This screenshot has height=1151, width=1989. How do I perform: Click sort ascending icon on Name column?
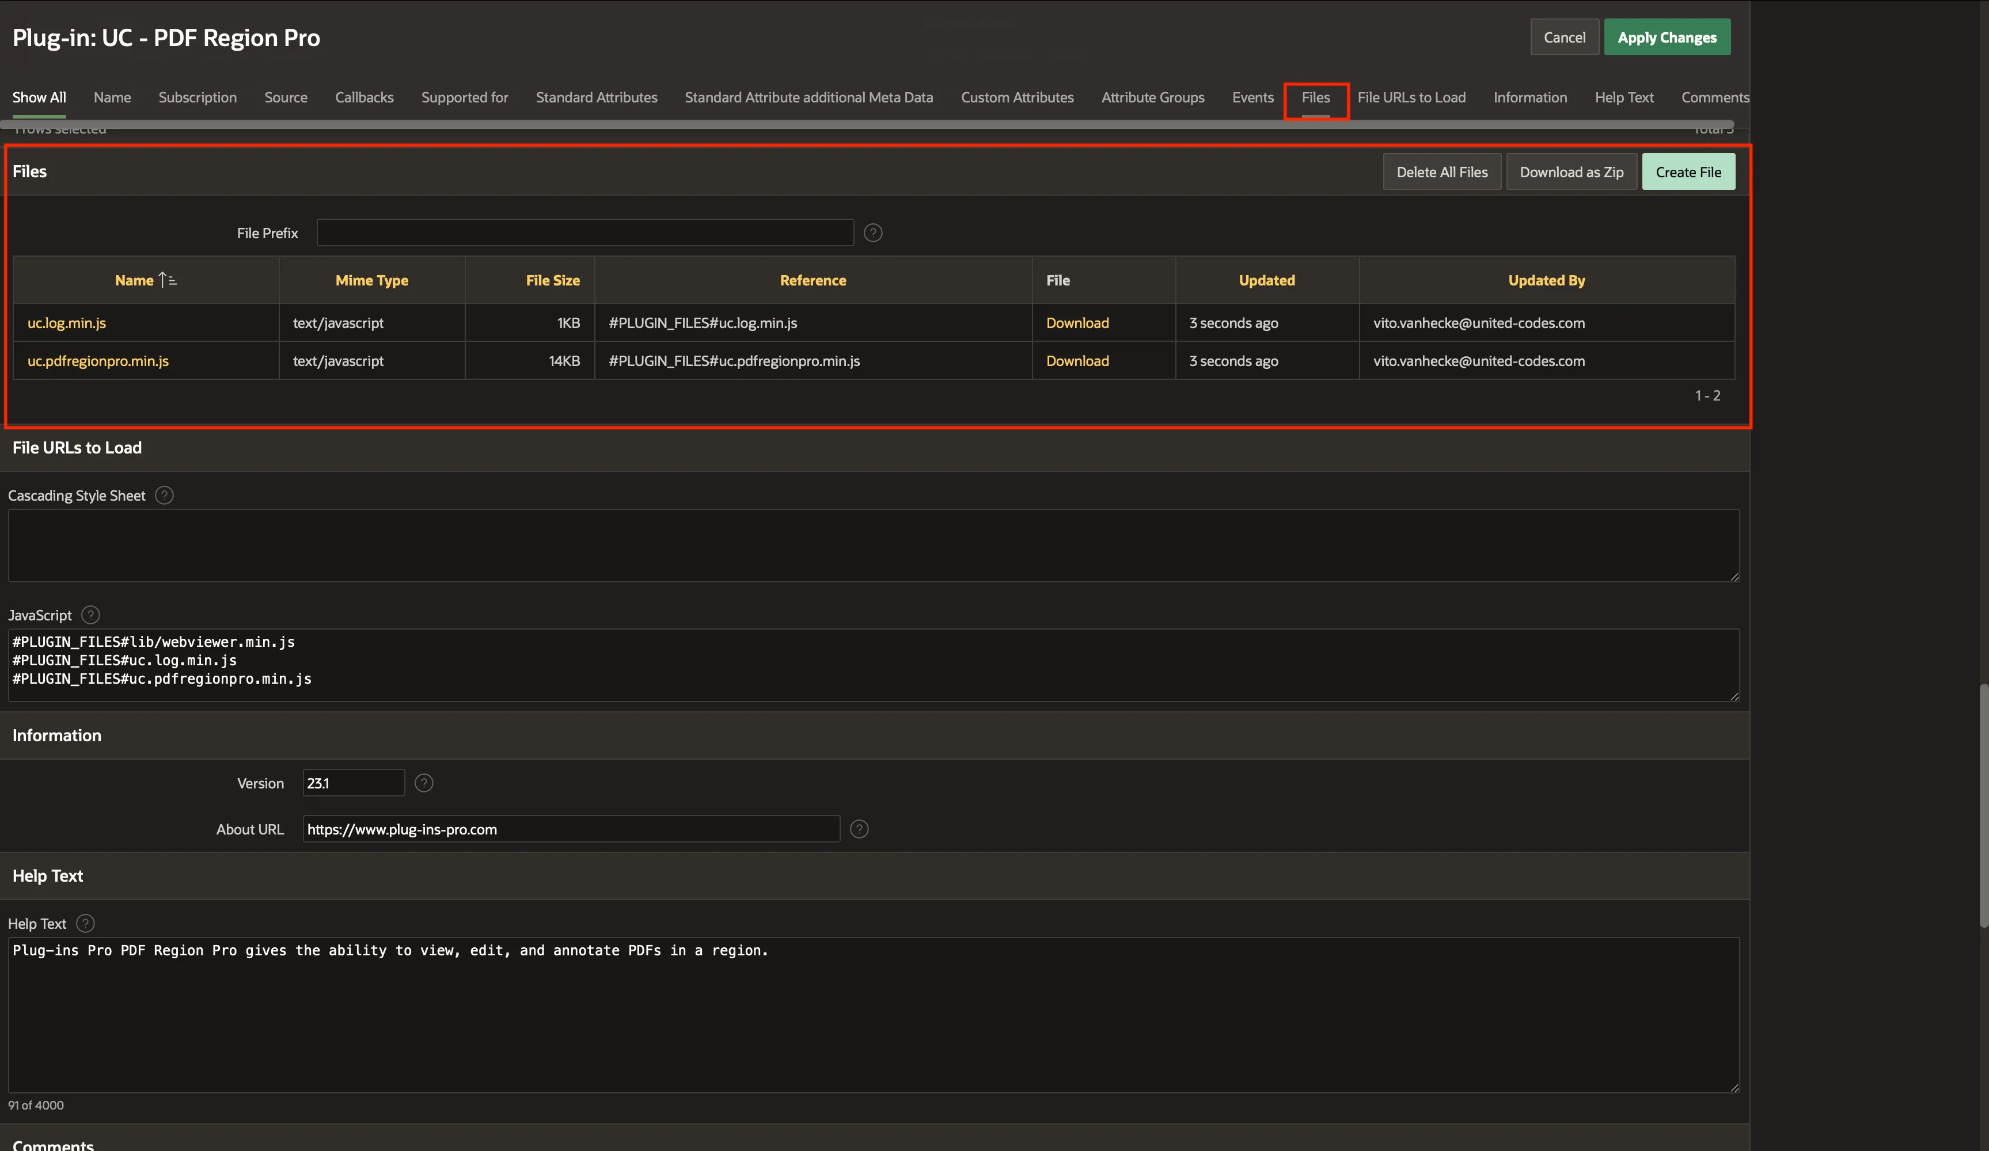[168, 280]
